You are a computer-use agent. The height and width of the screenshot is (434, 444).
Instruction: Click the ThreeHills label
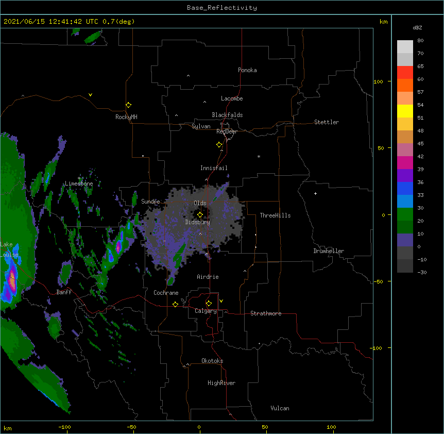[275, 215]
